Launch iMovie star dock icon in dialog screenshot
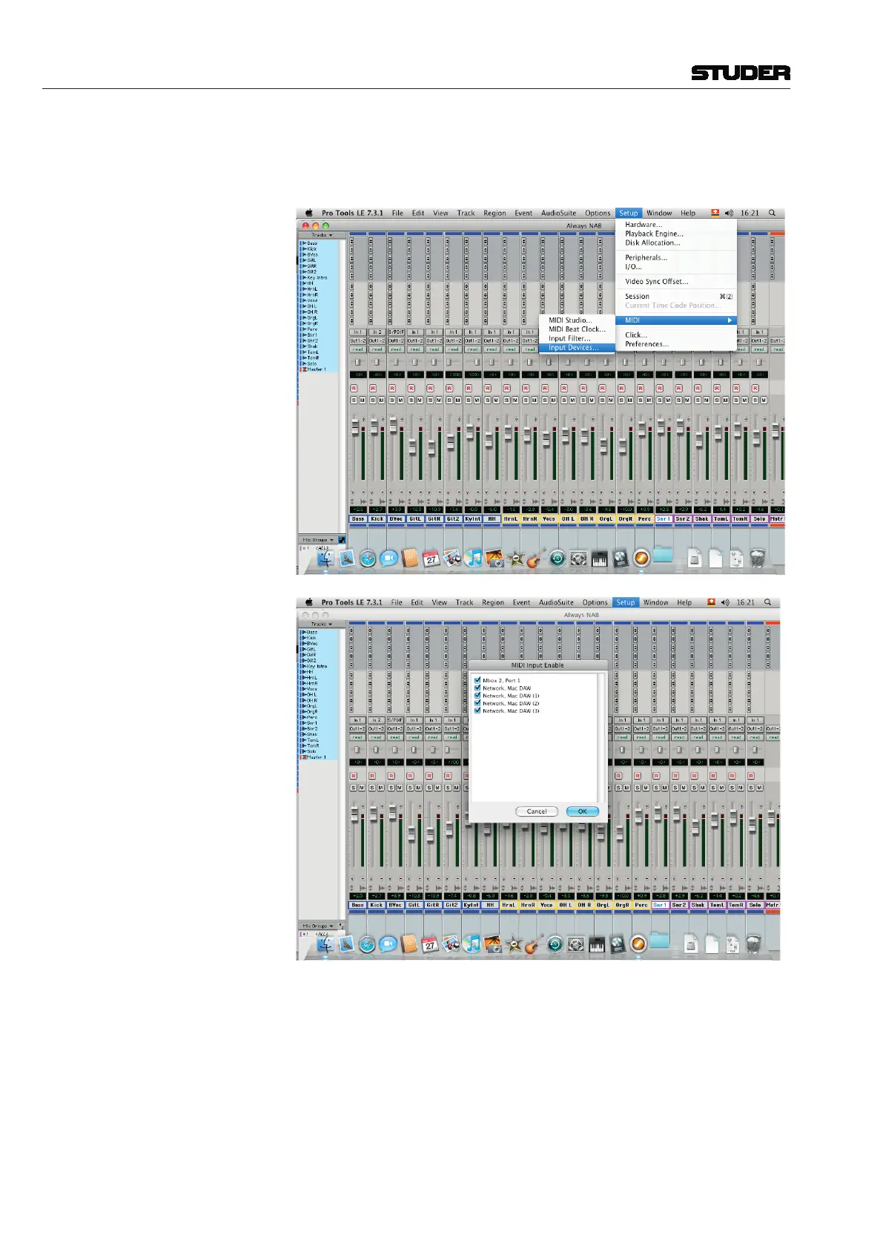 click(x=513, y=943)
